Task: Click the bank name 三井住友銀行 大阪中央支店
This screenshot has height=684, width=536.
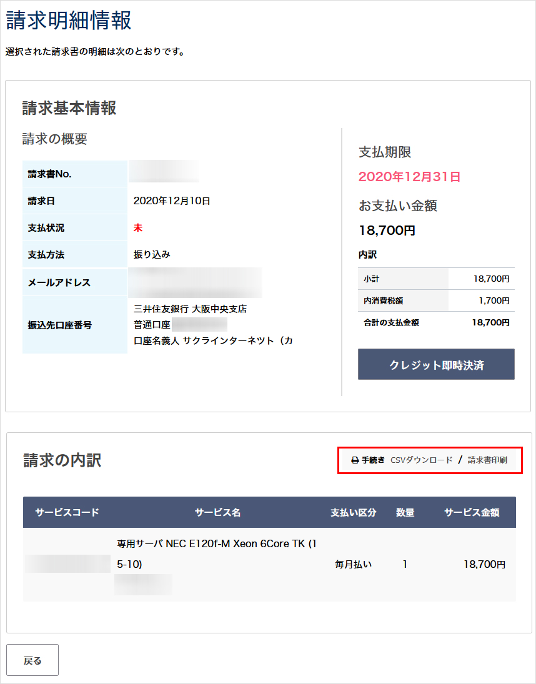Action: (x=190, y=309)
